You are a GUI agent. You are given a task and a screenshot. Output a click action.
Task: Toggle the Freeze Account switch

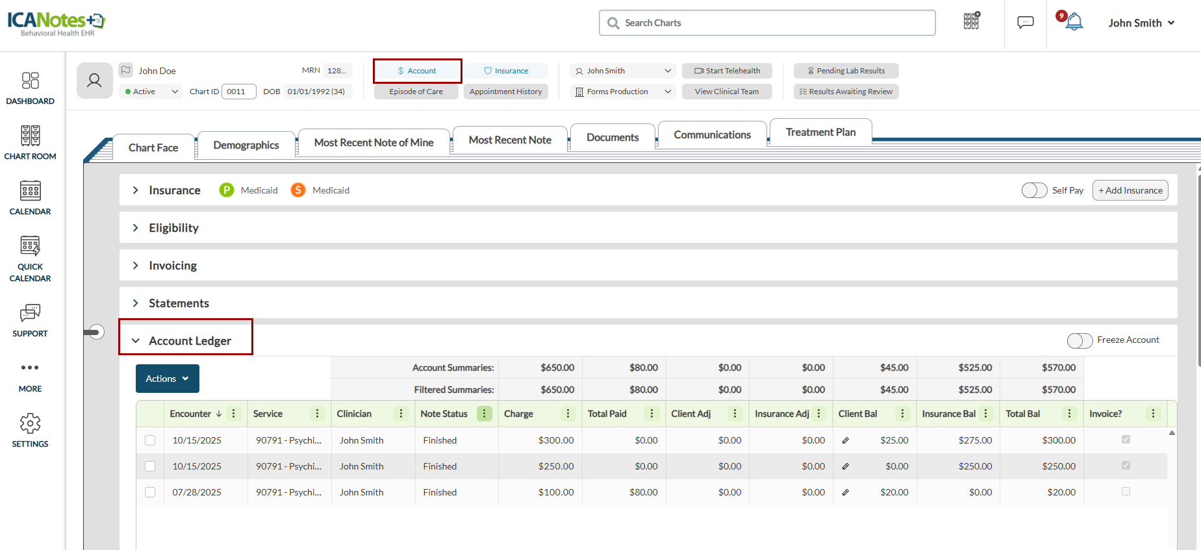coord(1080,340)
